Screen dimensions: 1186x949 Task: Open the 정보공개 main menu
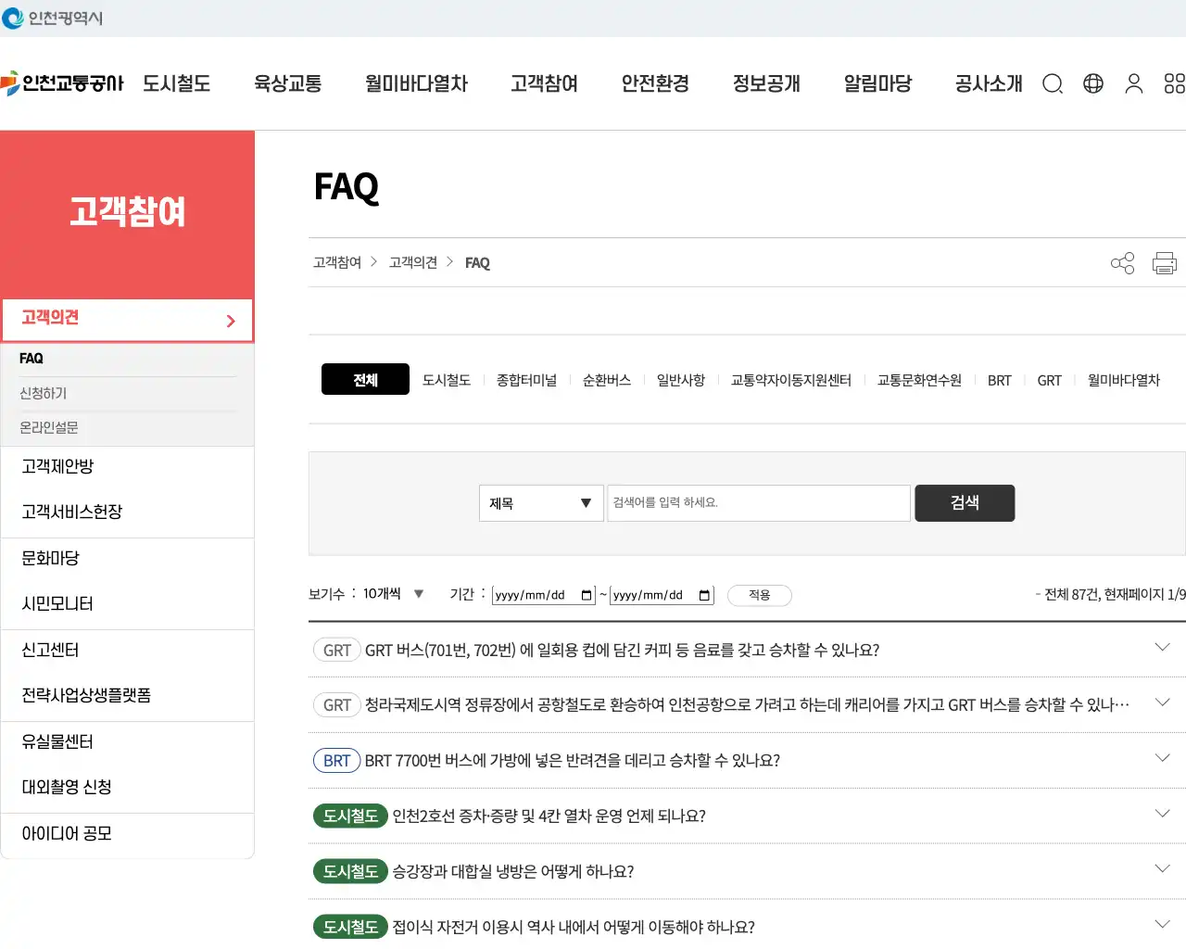766,83
